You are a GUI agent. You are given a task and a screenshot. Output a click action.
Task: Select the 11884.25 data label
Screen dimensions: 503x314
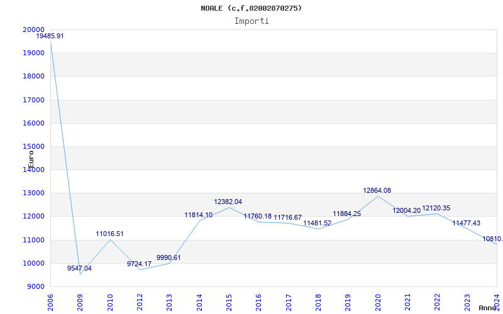[x=347, y=214]
